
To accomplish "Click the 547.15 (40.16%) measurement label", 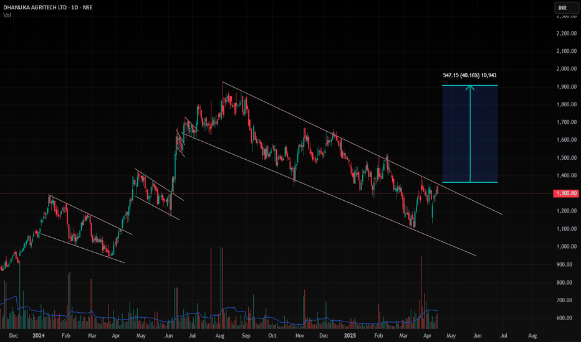I will 469,75.
